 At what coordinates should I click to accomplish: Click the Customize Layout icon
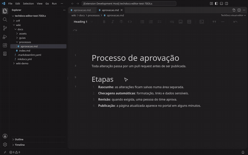click(211, 3)
